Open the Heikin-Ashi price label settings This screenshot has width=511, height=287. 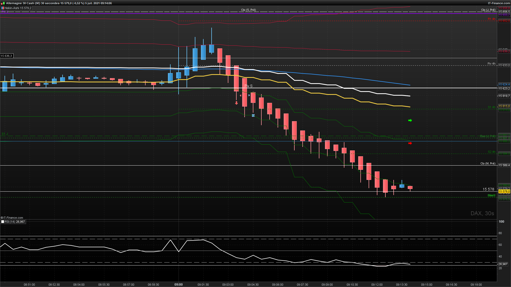(18, 8)
